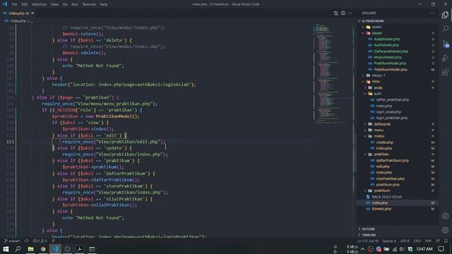Screen dimensions: 452x254
Task: Click the Synchronize Changes status icon
Action: click(27, 241)
